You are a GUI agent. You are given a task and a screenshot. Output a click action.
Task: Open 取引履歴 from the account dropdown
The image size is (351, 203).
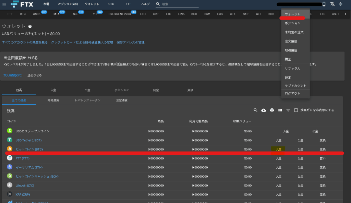click(x=291, y=50)
